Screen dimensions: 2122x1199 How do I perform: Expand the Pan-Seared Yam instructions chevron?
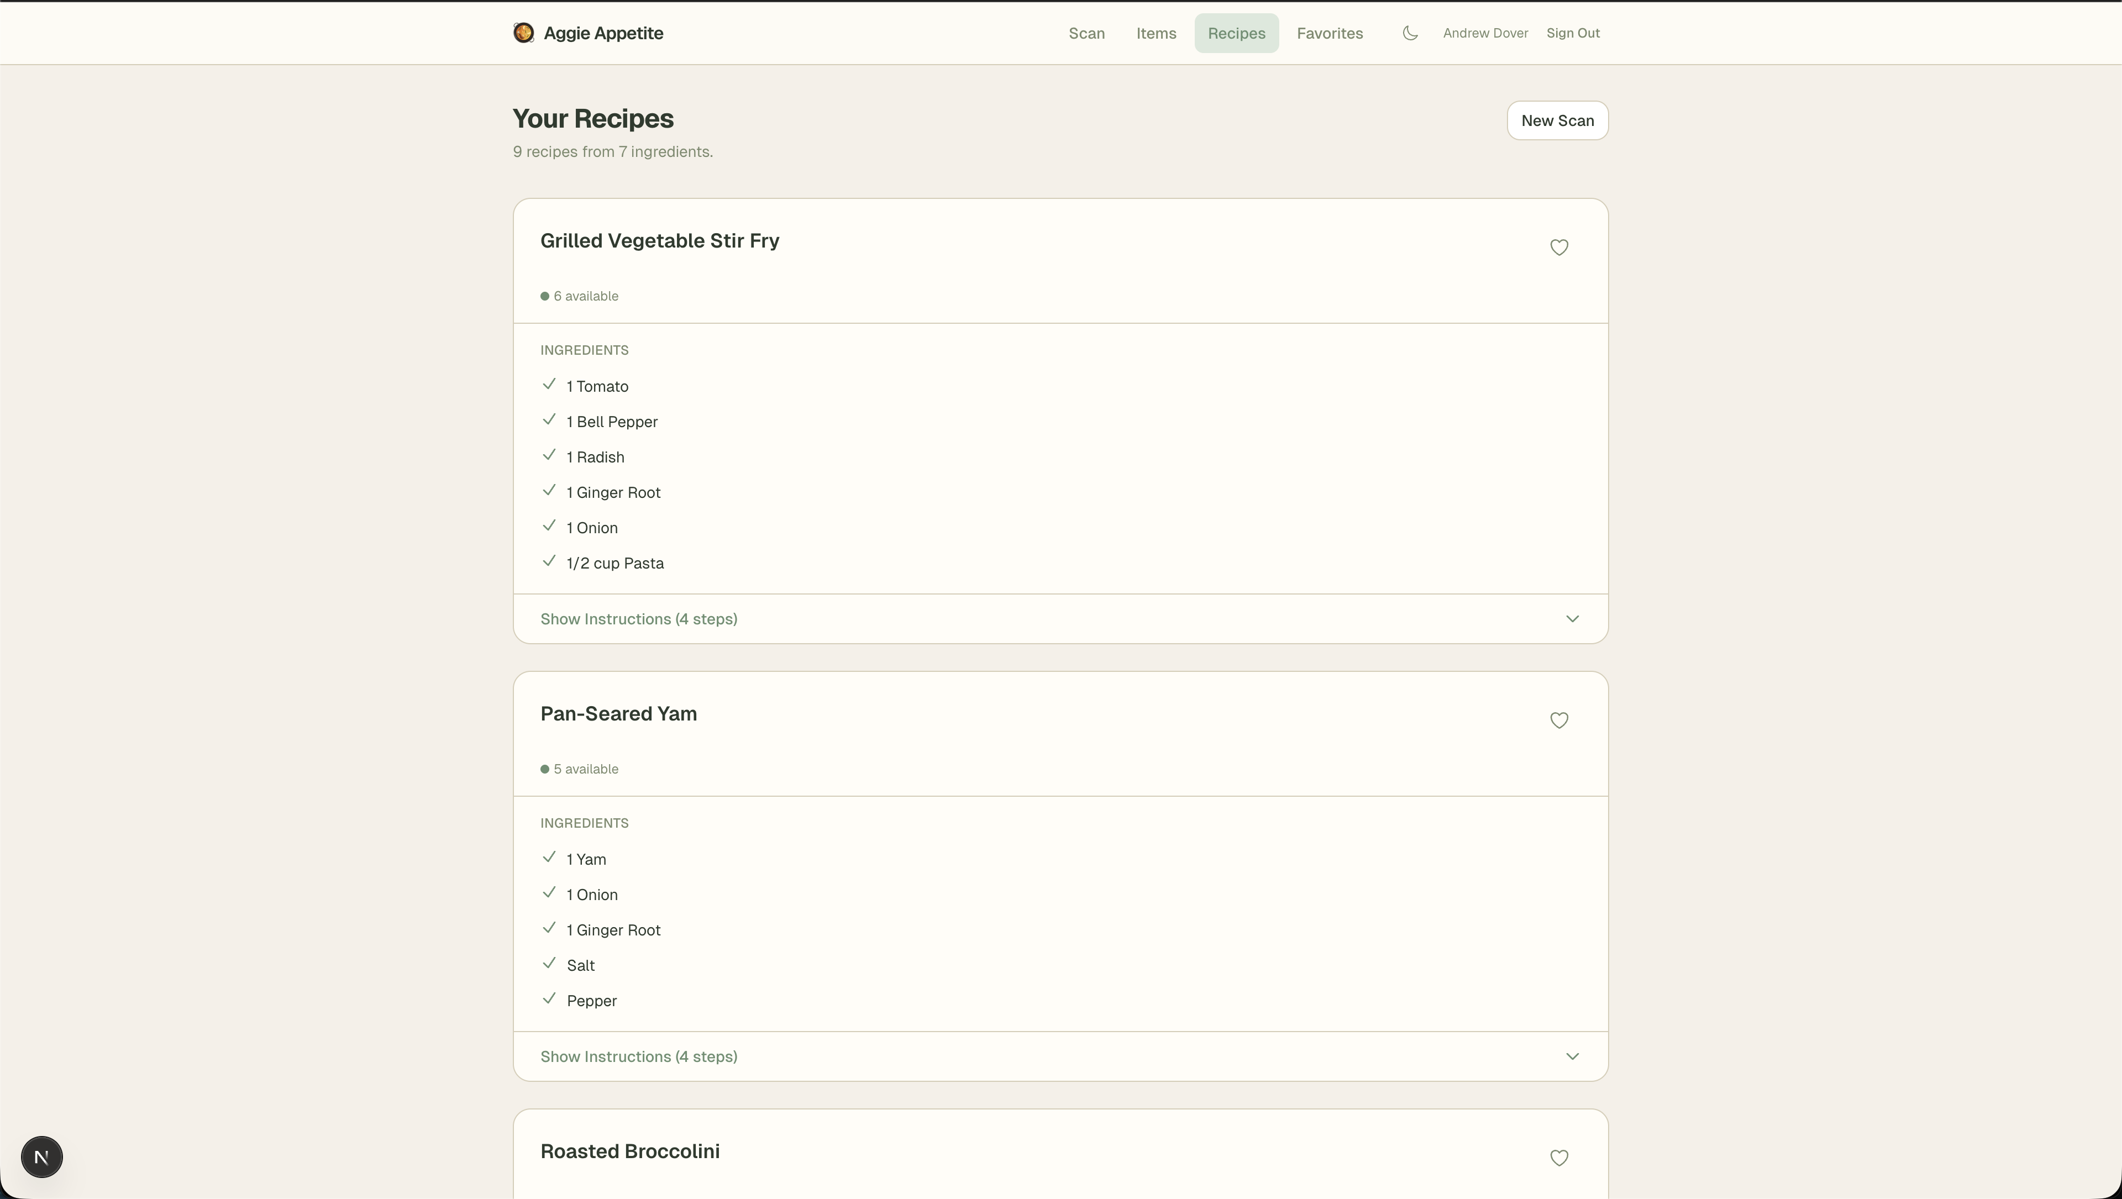tap(1572, 1056)
